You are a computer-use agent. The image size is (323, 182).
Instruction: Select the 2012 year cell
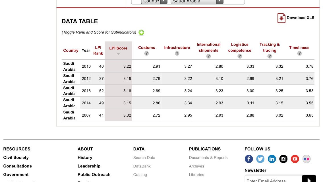(x=86, y=78)
